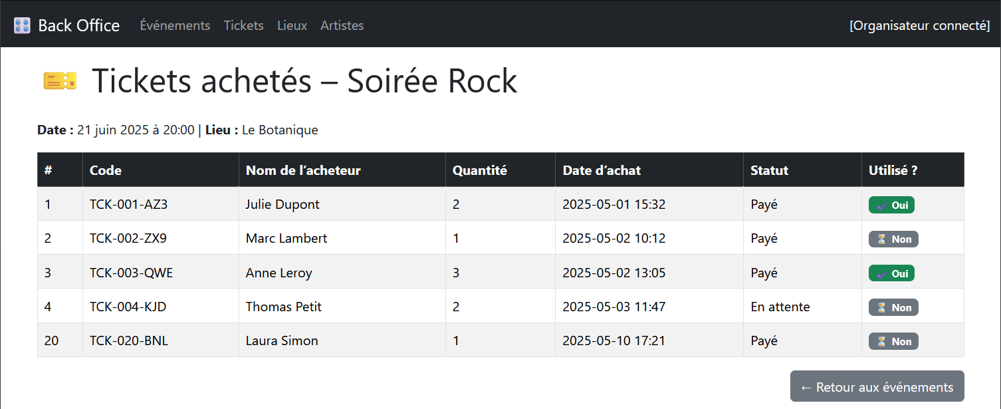Click the Organisateur connecté label
The width and height of the screenshot is (1001, 409).
coord(919,25)
